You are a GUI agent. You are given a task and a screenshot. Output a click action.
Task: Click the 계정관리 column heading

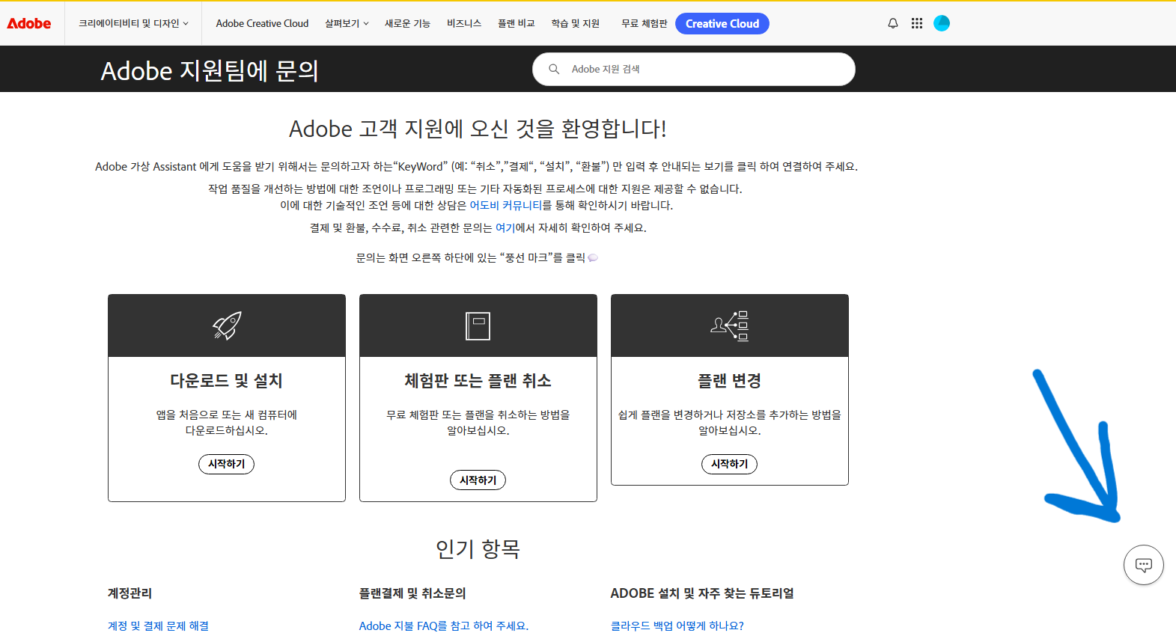click(x=130, y=593)
